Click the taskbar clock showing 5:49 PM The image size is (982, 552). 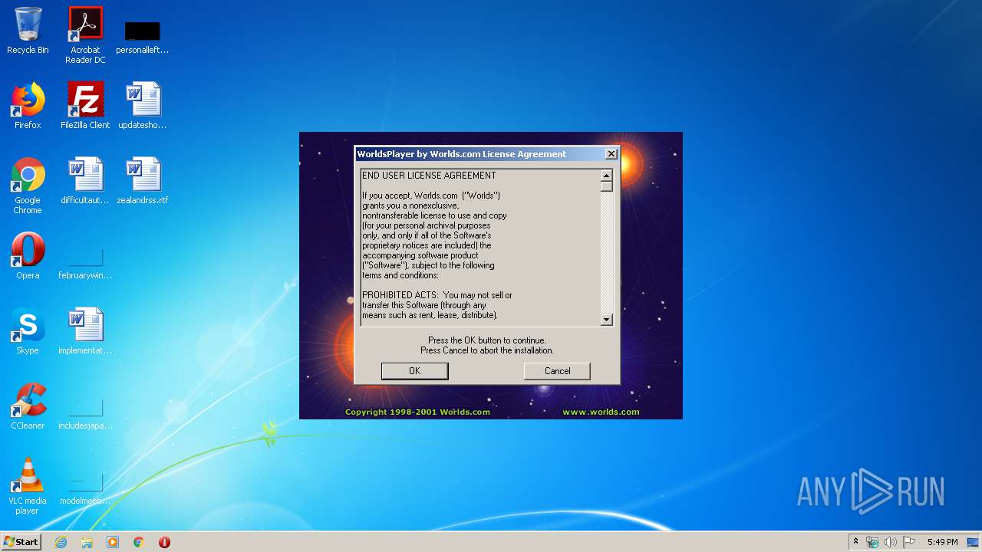coord(942,542)
